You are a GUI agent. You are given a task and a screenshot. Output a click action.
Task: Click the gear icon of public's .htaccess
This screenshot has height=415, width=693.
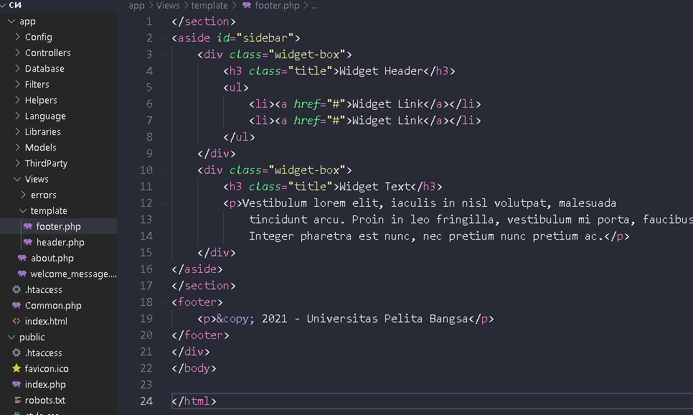(16, 353)
